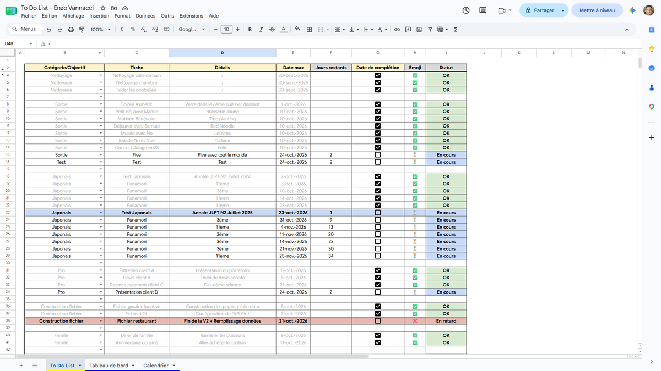
Task: Create a filter
Action: 430,29
